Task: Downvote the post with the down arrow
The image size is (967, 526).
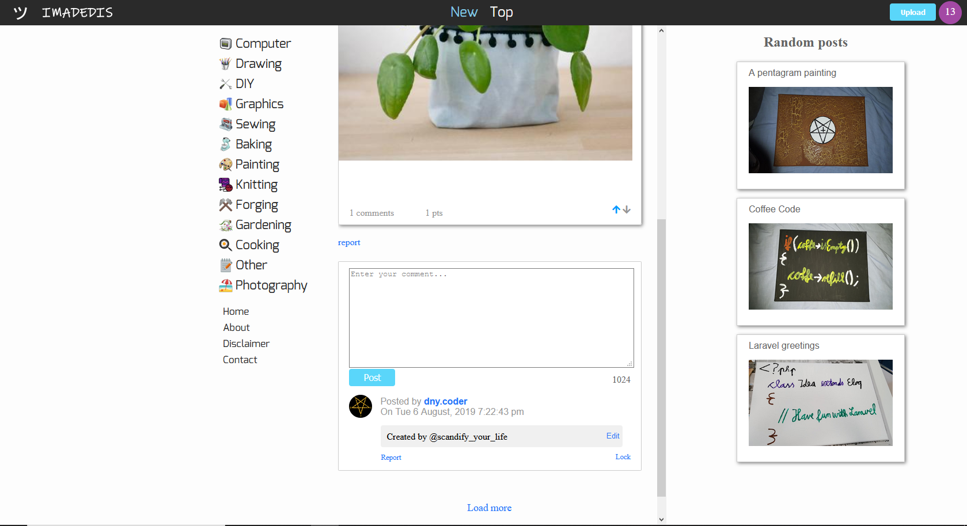Action: pyautogui.click(x=627, y=209)
